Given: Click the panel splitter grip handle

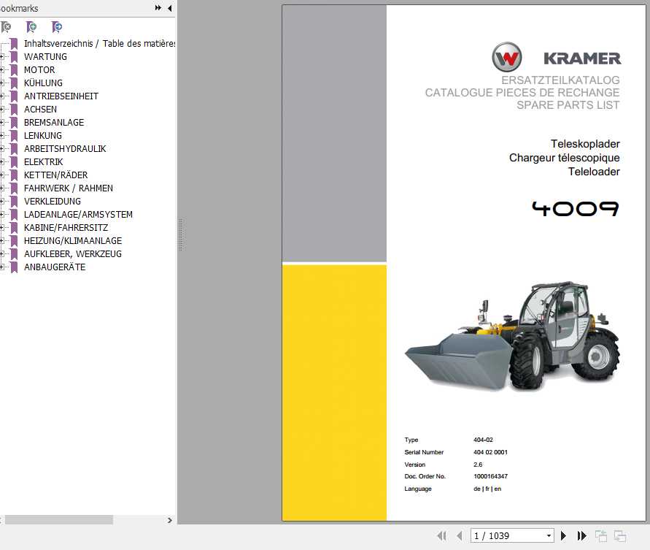Looking at the screenshot, I should point(180,235).
